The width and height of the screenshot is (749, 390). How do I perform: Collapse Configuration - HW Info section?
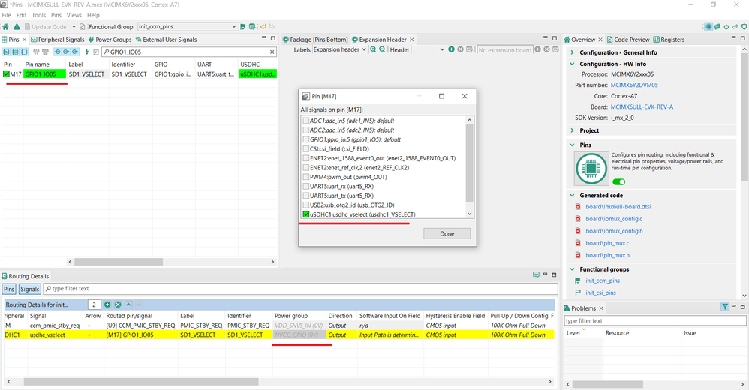pyautogui.click(x=573, y=64)
